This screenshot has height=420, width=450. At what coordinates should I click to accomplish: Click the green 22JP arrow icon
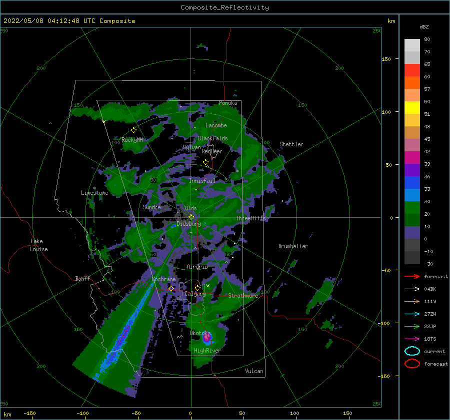click(412, 326)
